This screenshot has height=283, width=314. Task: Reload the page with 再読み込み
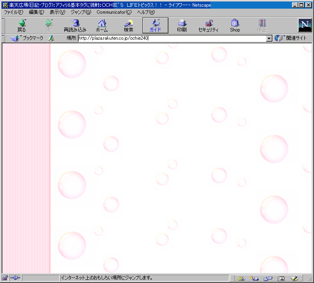pyautogui.click(x=75, y=26)
